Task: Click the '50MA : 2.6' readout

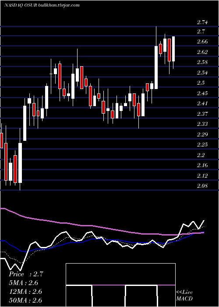Action: point(25,300)
